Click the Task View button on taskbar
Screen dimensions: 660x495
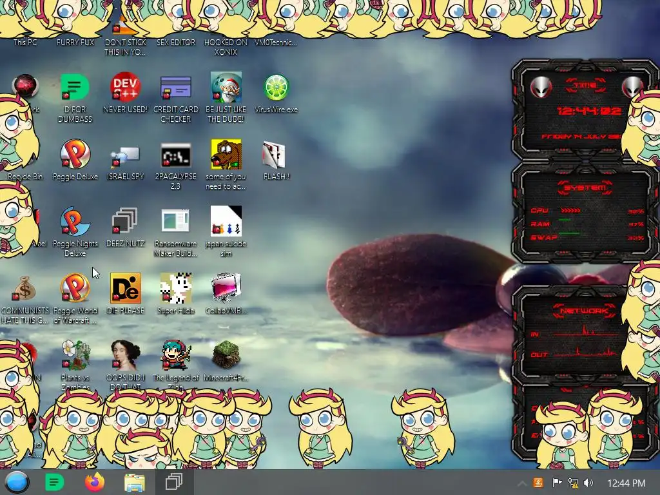[x=173, y=482]
